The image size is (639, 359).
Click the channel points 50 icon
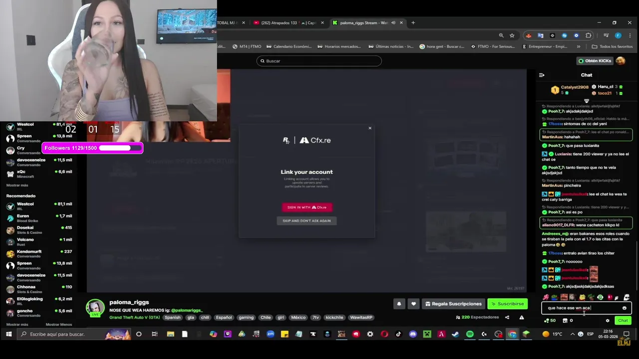tap(550, 321)
